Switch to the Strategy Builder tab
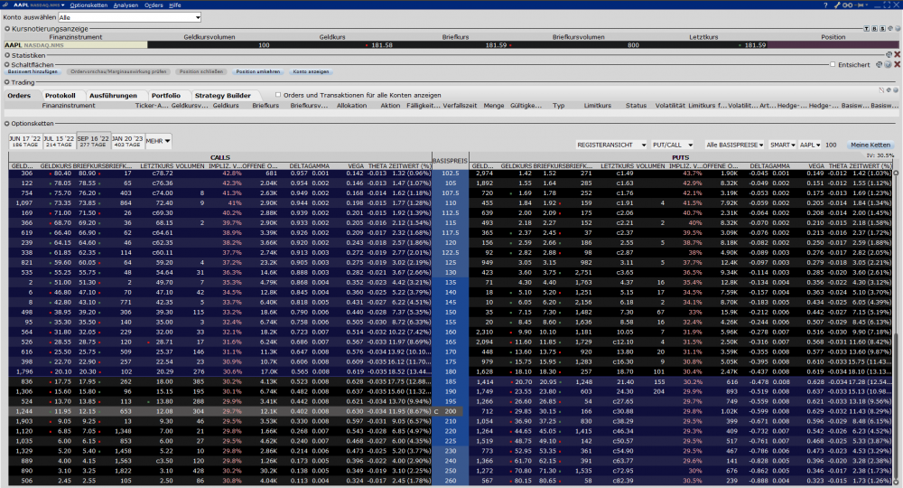Image resolution: width=903 pixels, height=488 pixels. coord(221,95)
